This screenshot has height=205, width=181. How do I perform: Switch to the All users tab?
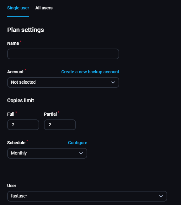(44, 8)
